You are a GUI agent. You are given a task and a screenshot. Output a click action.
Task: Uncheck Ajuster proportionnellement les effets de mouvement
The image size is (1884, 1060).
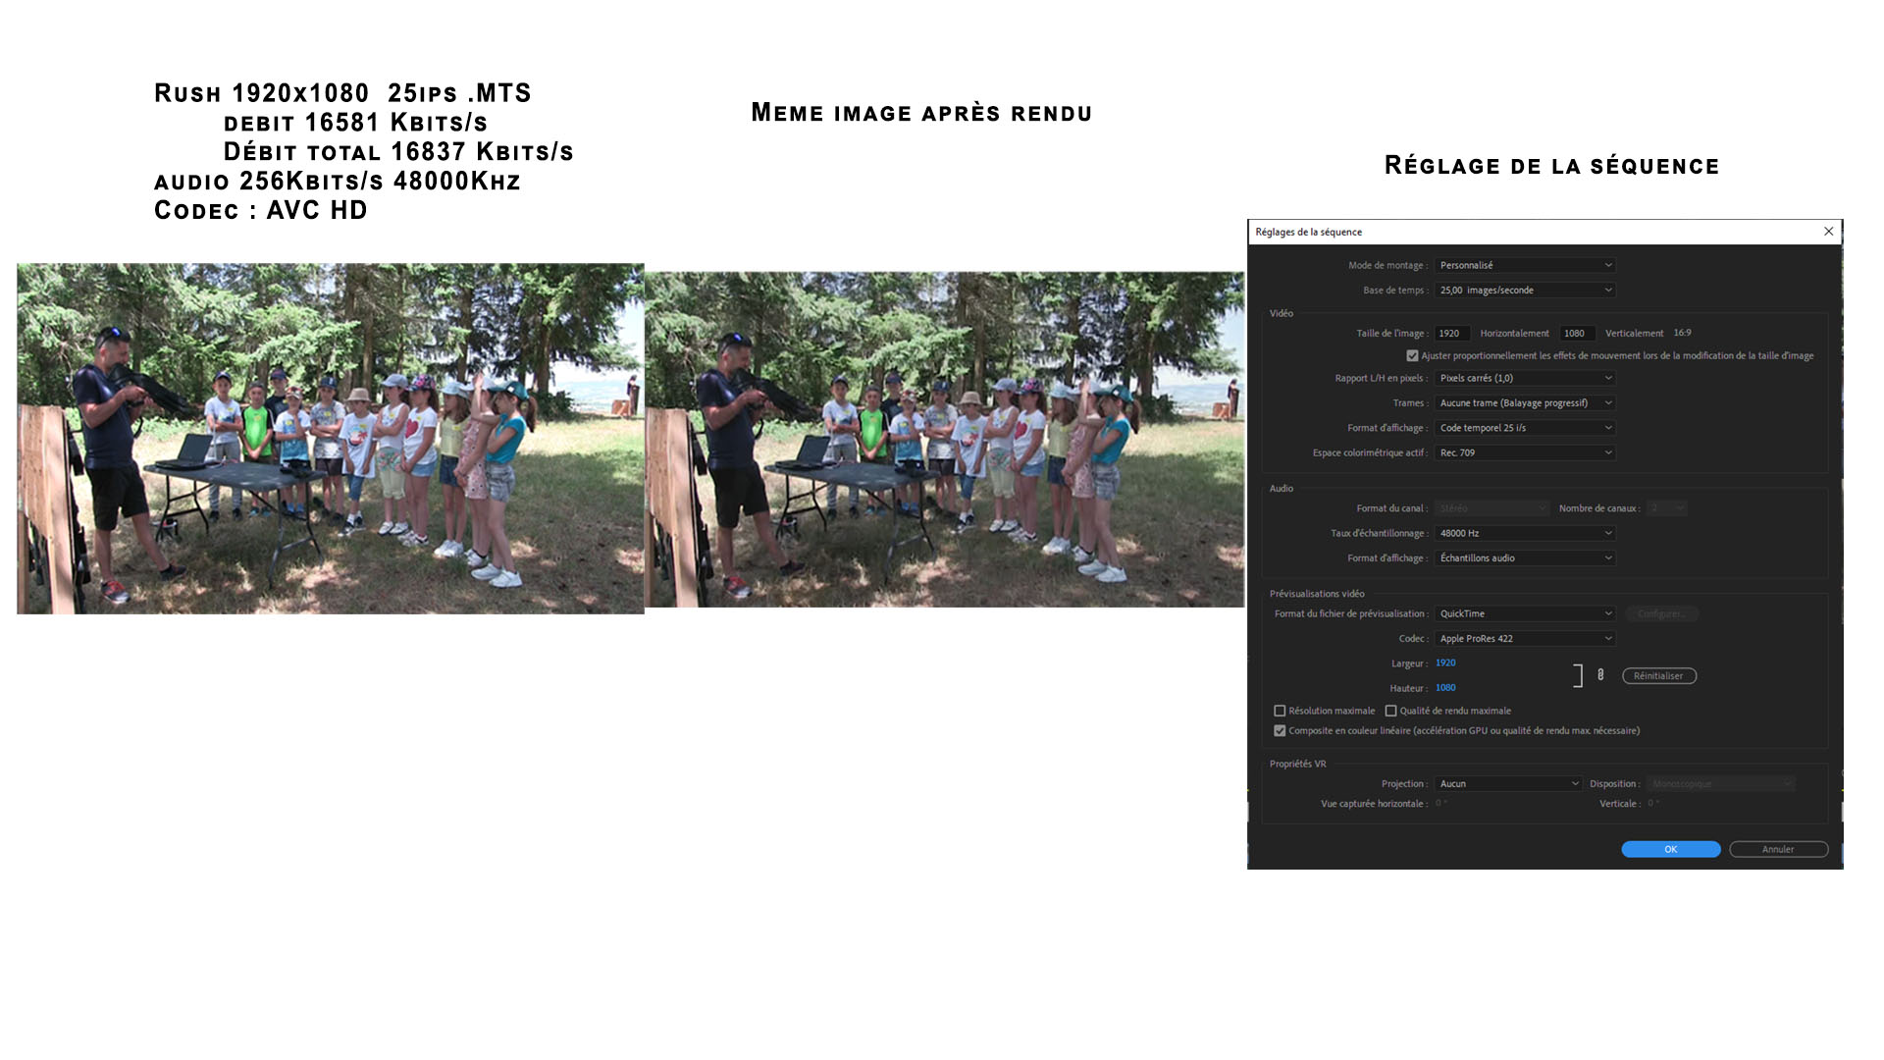coord(1412,356)
